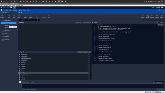Click the bottom-right Commit button

point(160,90)
